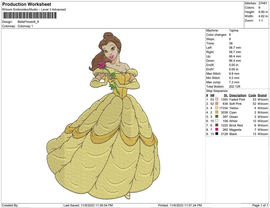Viewport: 270px width, 208px height.
Task: Click the Last Saved timestamp in footer
Action: [x=88, y=205]
